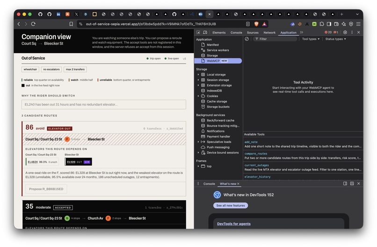Open Brave Shields lion icon
This screenshot has height=247, width=377.
256,24
